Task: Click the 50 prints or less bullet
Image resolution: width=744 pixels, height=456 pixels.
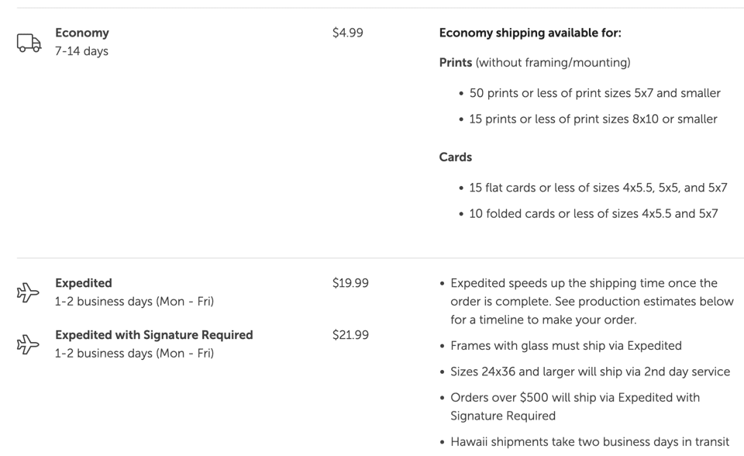Action: (x=594, y=93)
